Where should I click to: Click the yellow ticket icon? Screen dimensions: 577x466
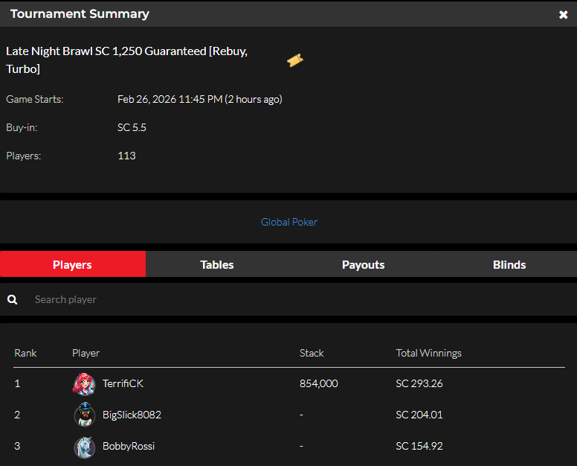click(x=295, y=60)
